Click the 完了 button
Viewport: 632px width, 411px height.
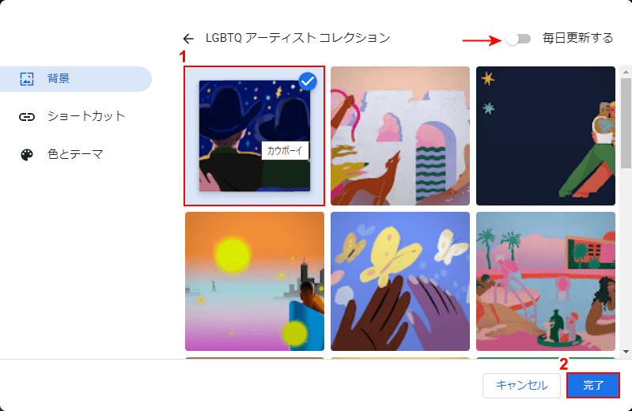point(593,385)
